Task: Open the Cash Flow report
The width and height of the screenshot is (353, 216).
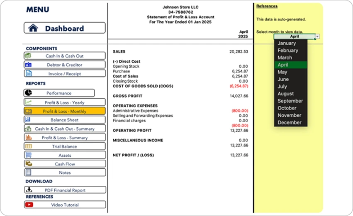Action: tap(65, 164)
